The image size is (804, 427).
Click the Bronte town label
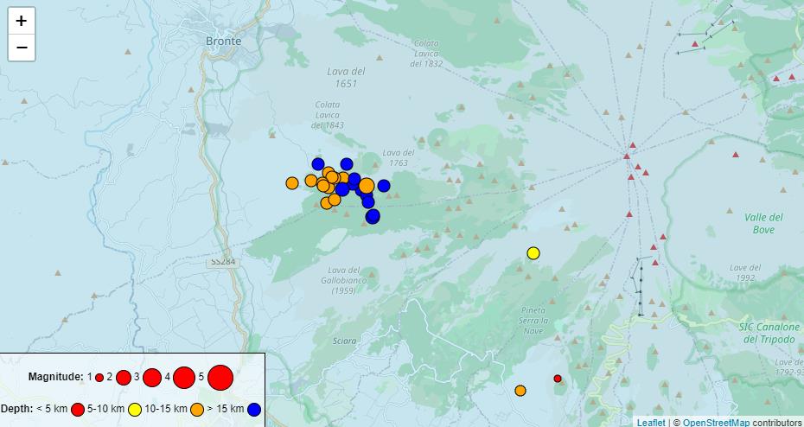coord(224,41)
